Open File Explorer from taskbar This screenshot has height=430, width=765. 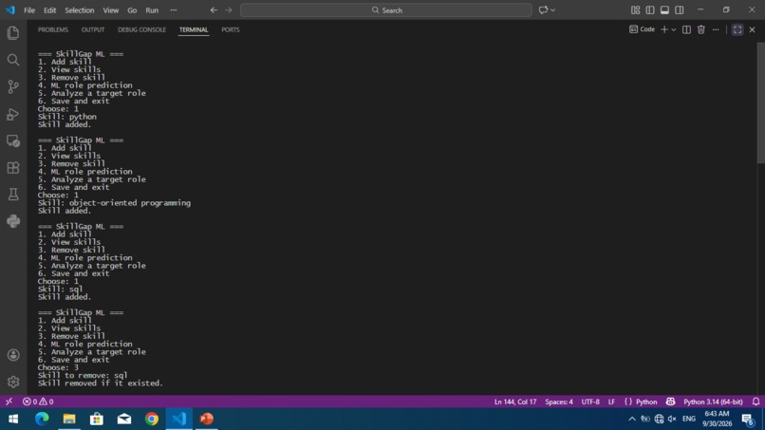[68, 419]
